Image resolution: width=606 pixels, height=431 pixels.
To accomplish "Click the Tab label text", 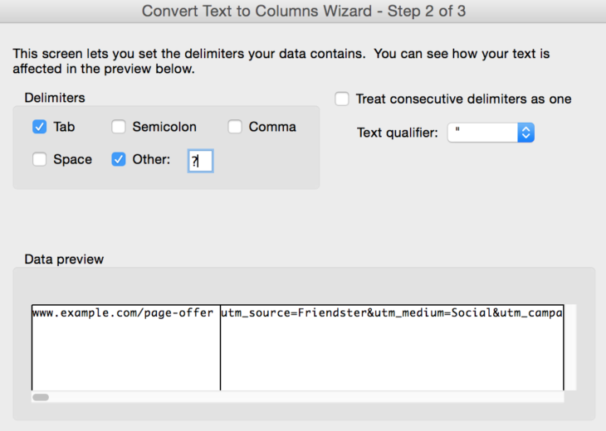I will [64, 127].
